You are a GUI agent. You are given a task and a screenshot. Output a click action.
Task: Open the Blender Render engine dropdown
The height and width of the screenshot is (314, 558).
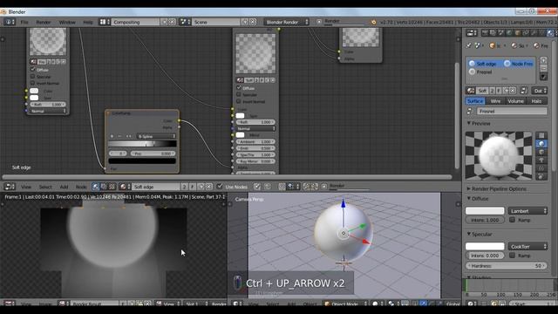coord(287,22)
